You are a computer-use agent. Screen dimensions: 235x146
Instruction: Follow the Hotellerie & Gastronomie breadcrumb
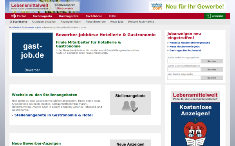[22, 27]
